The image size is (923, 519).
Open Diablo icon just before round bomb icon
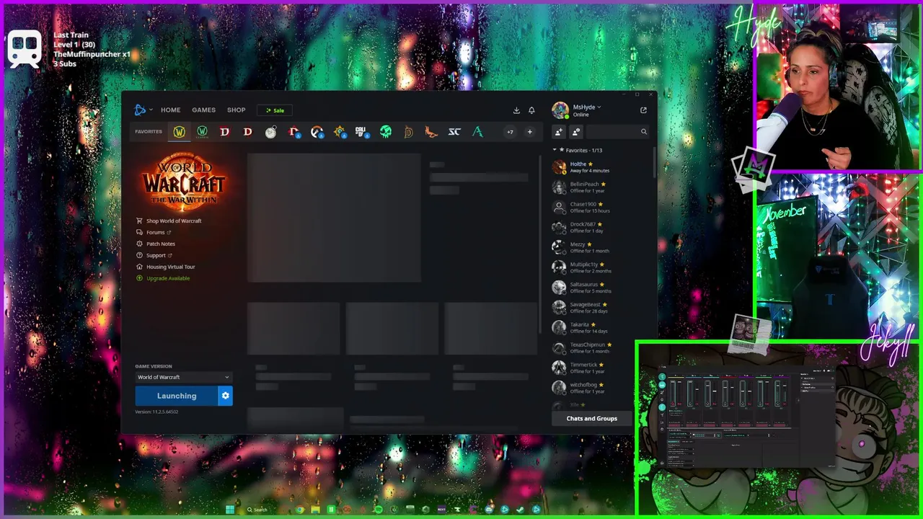pos(248,132)
